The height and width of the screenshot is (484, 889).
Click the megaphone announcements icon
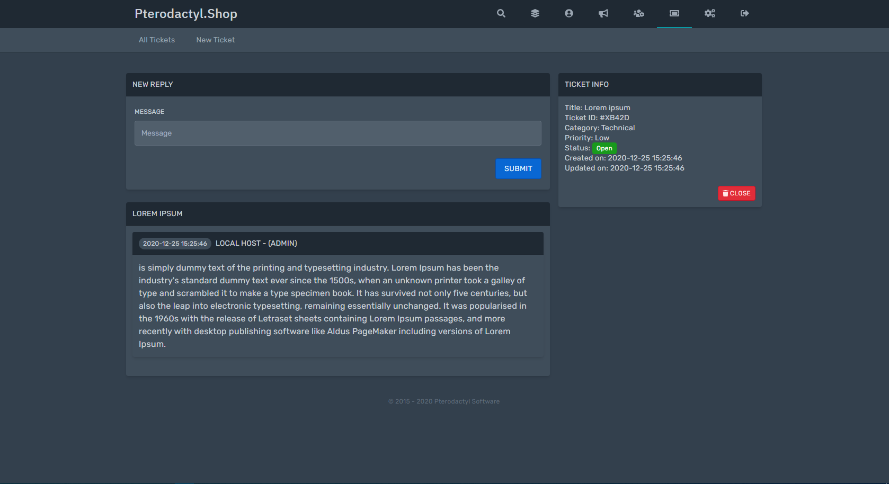(603, 13)
